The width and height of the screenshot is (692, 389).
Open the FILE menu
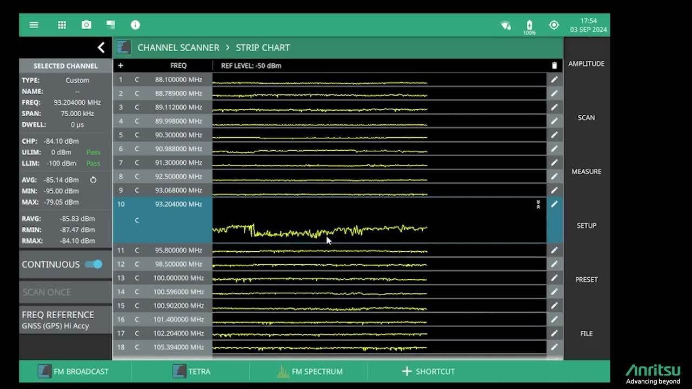(x=586, y=334)
